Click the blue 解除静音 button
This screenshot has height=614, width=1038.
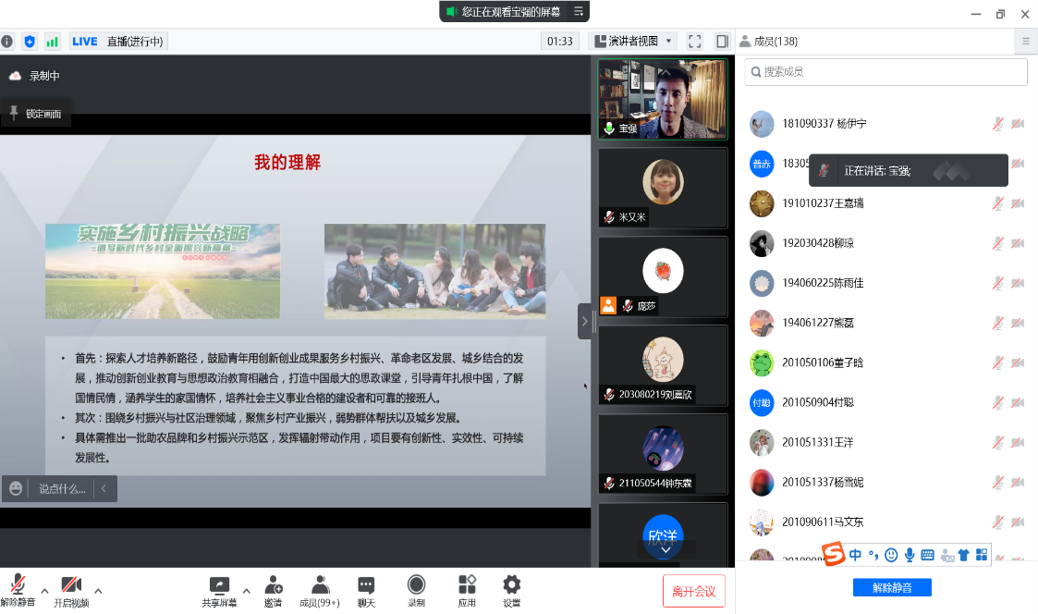[891, 587]
